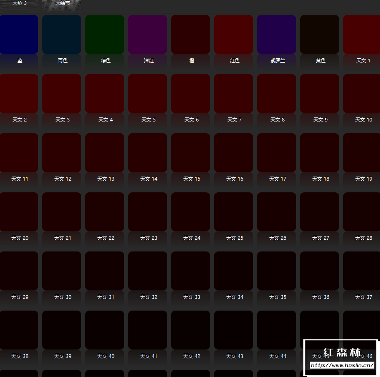Pick the 天文 21 preset

coord(62,212)
